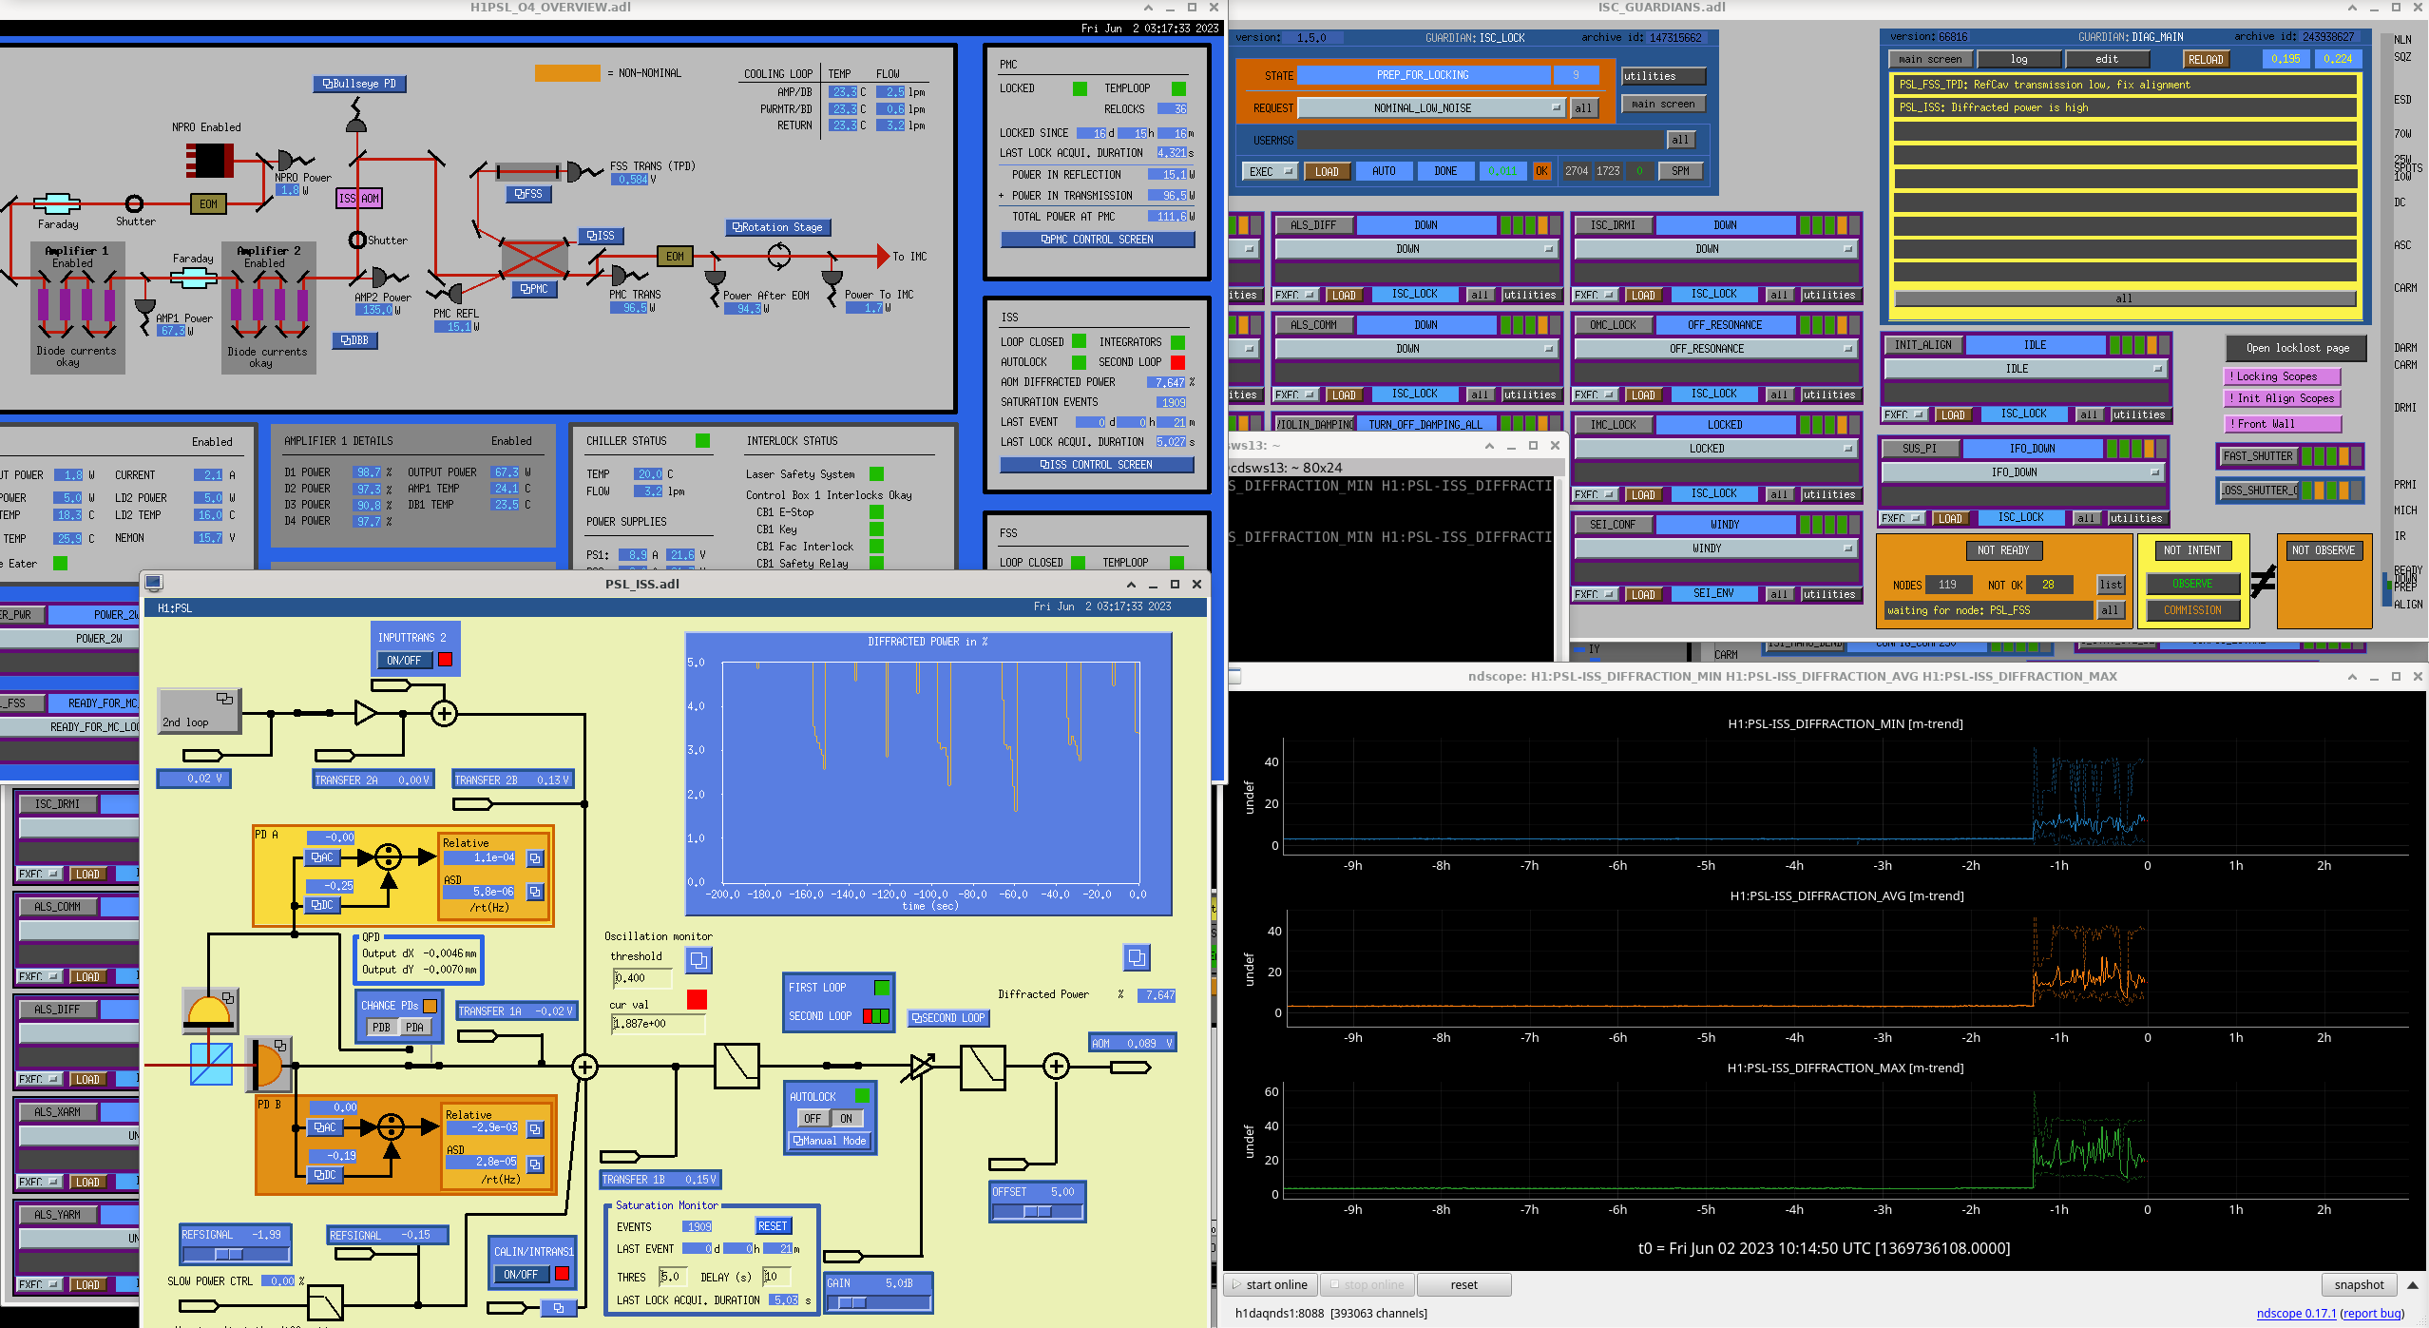Open the SECOND LOOP related display

949,1018
